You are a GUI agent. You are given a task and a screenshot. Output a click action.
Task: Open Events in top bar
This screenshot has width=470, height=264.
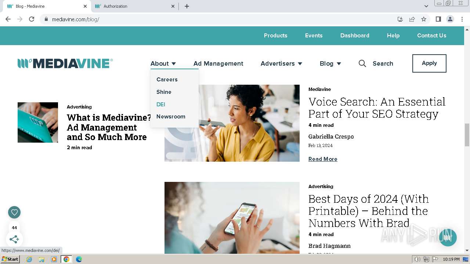(314, 36)
